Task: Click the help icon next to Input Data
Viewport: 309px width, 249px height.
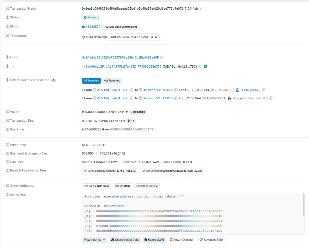Action: pyautogui.click(x=7, y=195)
